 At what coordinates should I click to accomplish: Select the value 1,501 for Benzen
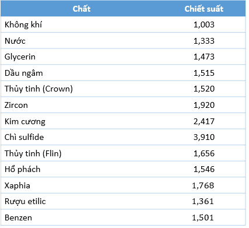tap(203, 218)
